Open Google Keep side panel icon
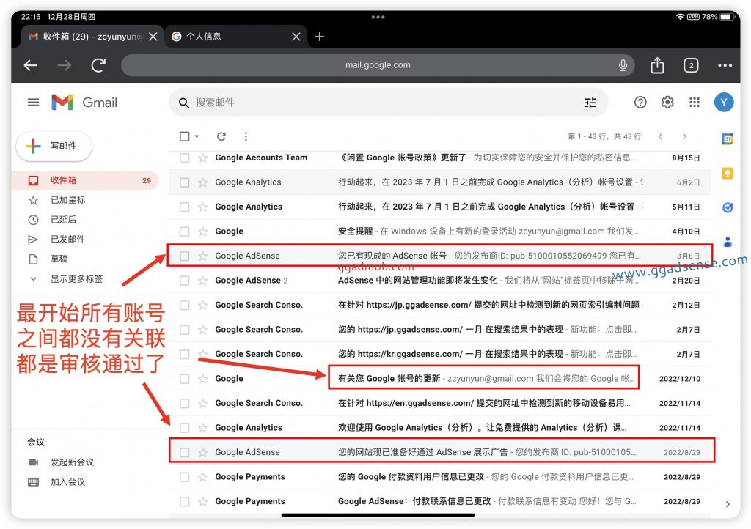 coord(727,174)
